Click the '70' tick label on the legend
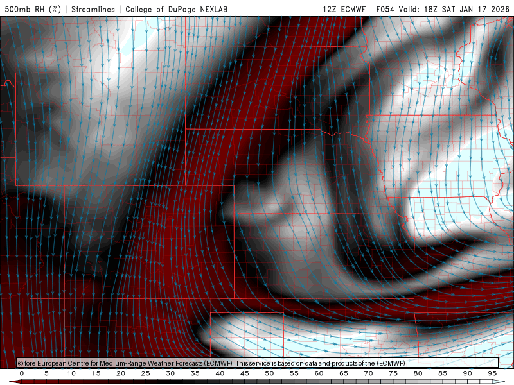Viewport: 514px width, 385px height. (x=368, y=373)
